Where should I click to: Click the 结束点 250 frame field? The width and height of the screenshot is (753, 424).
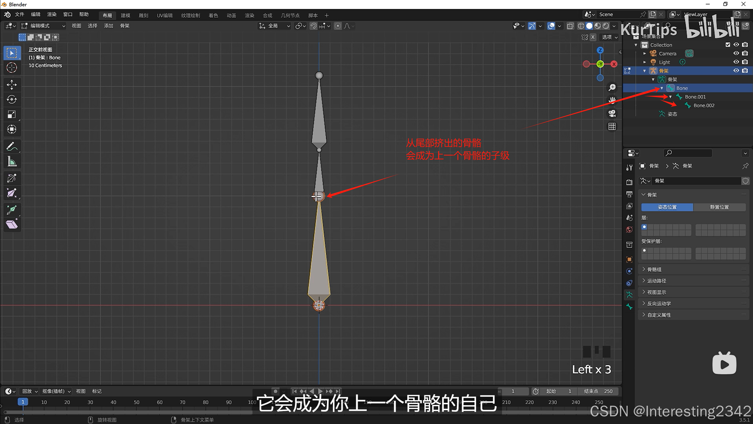coord(599,391)
